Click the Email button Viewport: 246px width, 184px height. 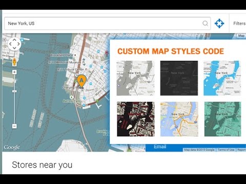tap(160, 147)
